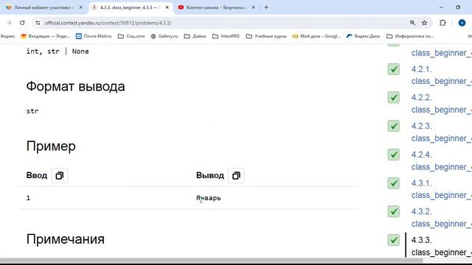Open the Мой диск Google bookmark
Viewport: 472px width, 265px height.
(316, 36)
